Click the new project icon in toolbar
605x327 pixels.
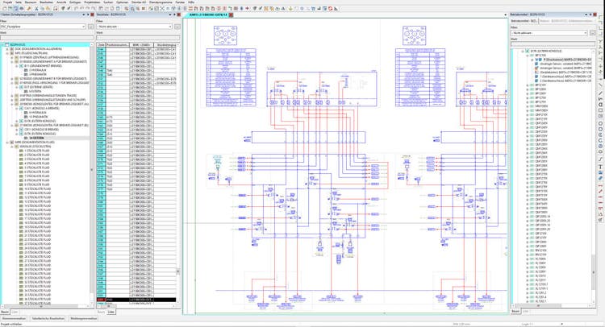[3, 8]
